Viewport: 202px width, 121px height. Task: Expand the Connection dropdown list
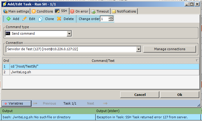[139, 49]
